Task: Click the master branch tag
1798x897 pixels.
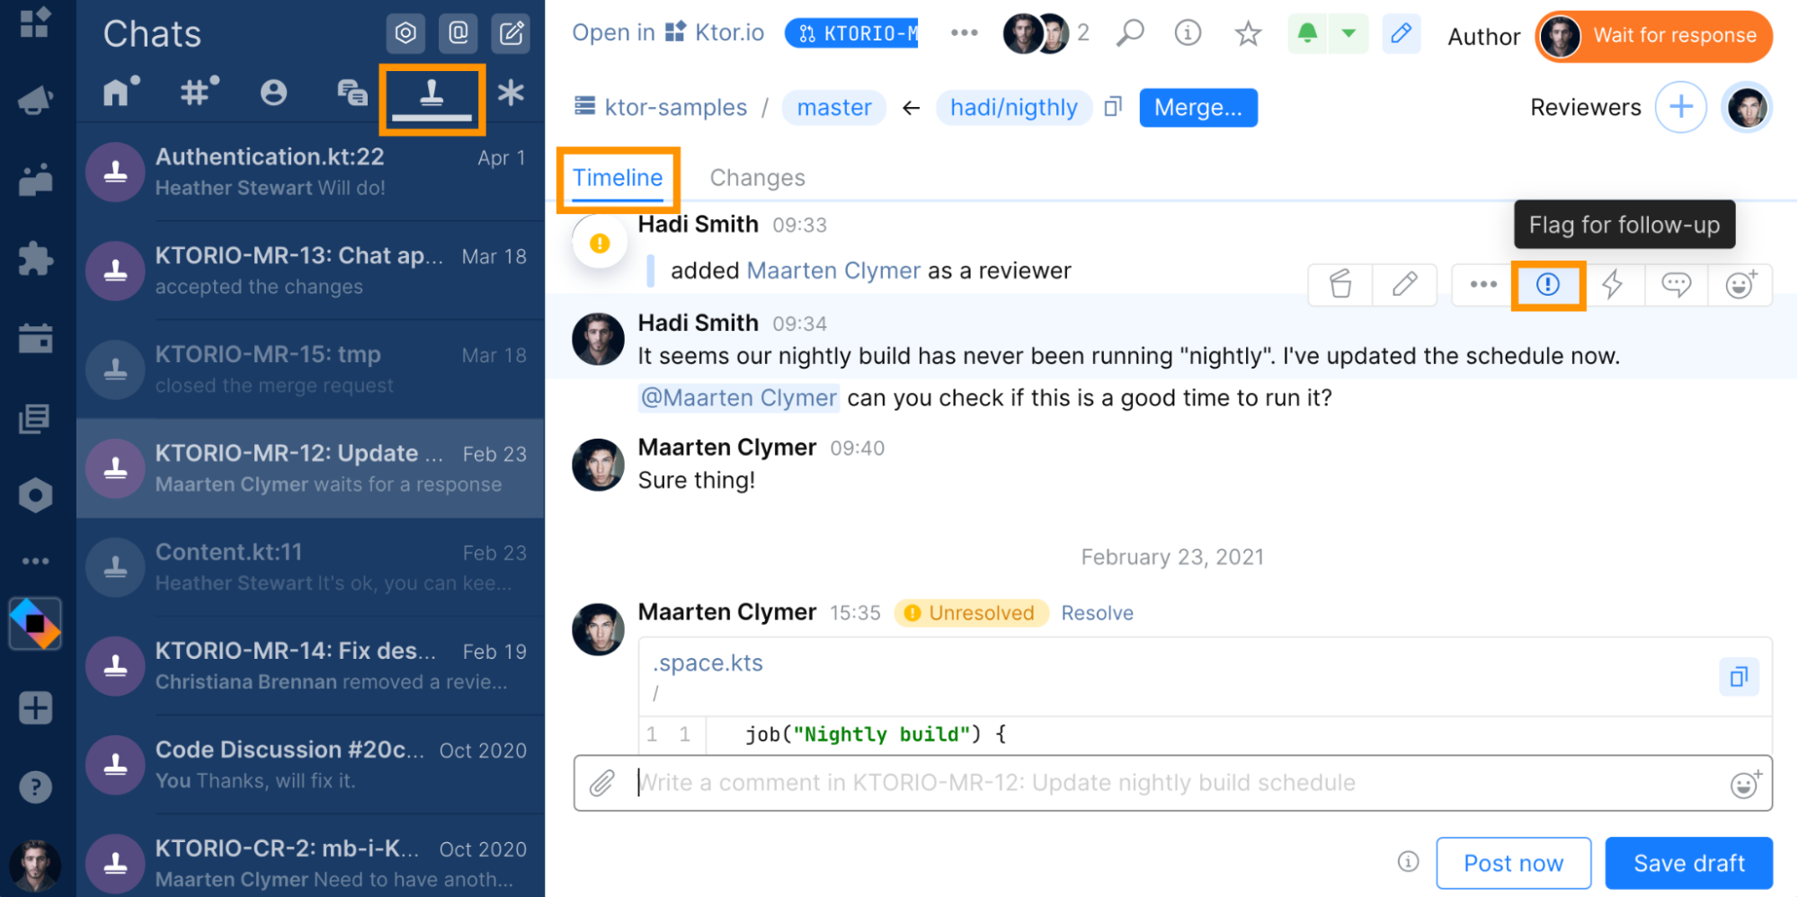Action: [834, 107]
